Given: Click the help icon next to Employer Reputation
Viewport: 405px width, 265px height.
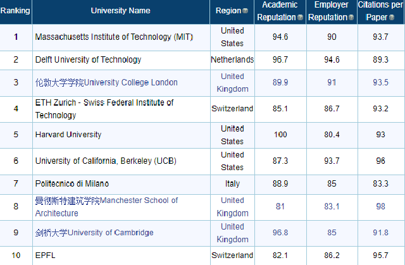Looking at the screenshot, I should (x=351, y=18).
